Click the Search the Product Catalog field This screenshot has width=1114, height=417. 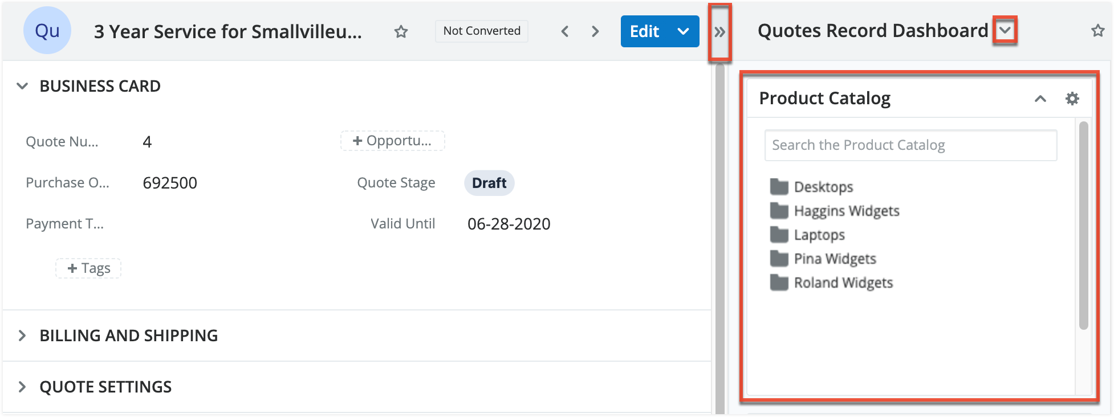click(x=910, y=145)
